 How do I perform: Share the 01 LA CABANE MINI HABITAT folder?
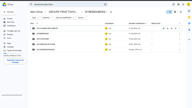click(163, 28)
